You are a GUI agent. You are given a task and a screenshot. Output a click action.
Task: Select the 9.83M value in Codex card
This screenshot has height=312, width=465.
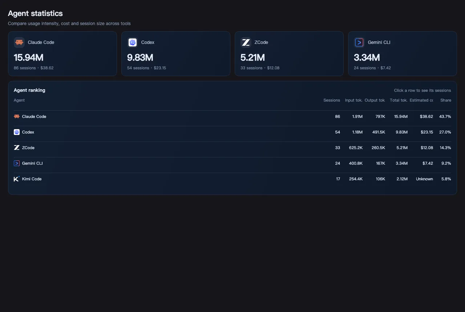[140, 57]
